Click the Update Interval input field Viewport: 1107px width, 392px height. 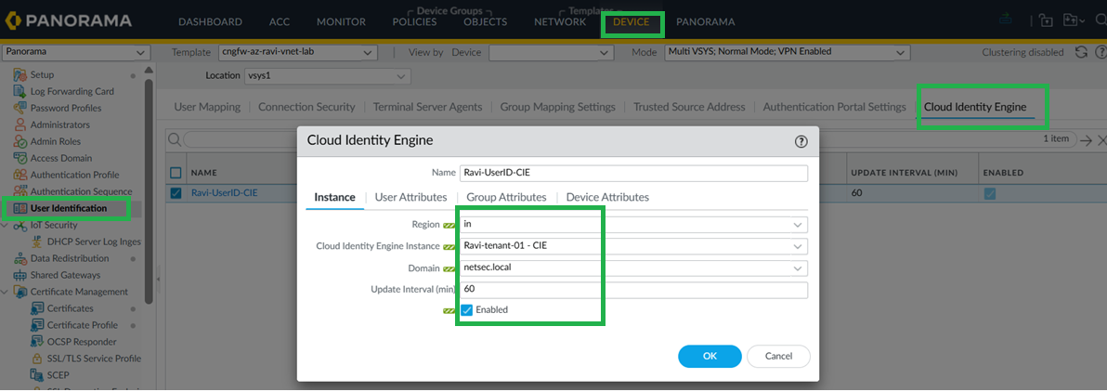coord(633,290)
